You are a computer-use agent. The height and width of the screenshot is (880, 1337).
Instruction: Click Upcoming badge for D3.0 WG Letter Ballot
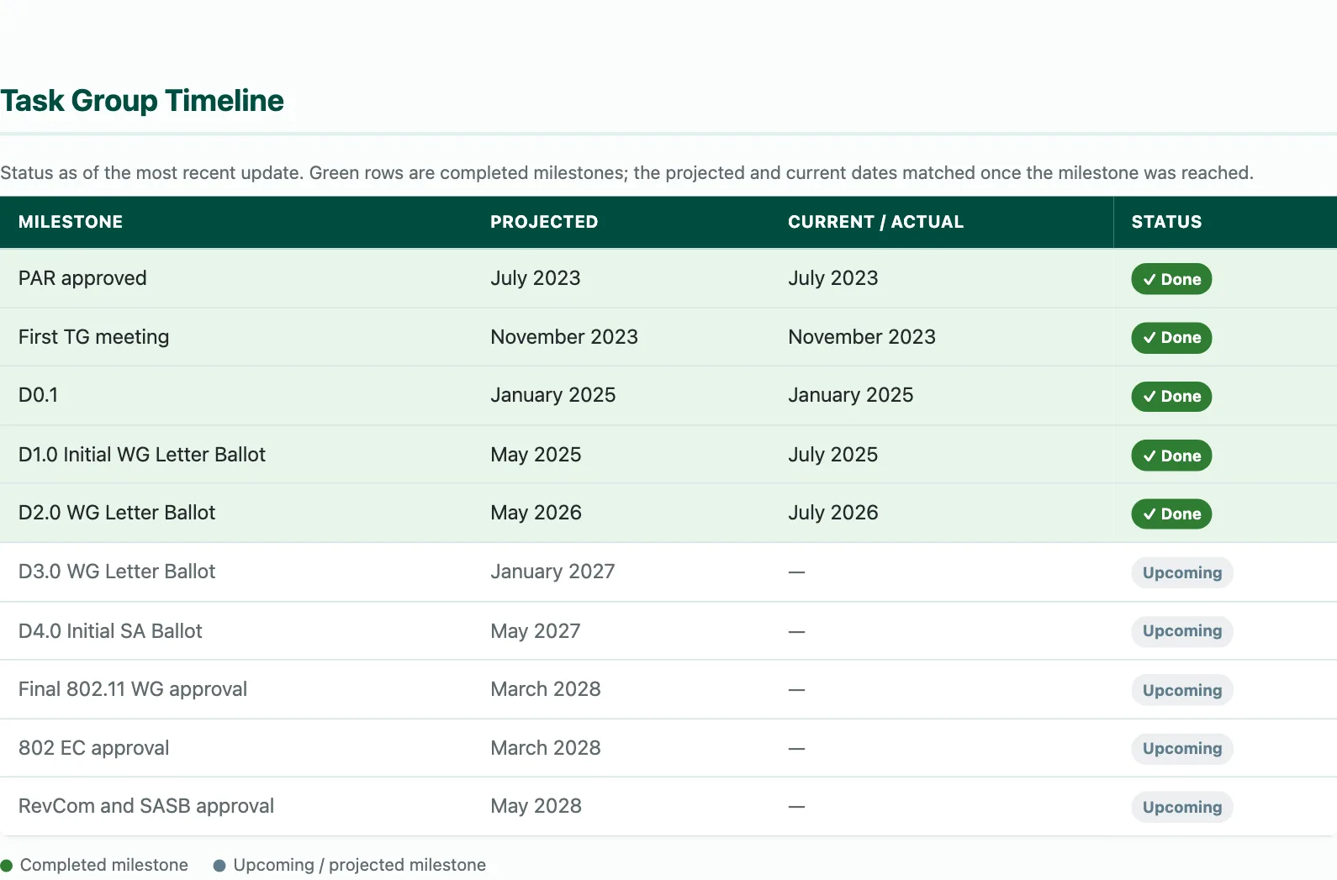tap(1182, 572)
